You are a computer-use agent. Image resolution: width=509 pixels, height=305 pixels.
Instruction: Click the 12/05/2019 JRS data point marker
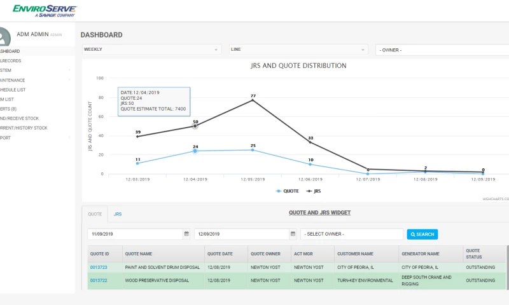(253, 100)
